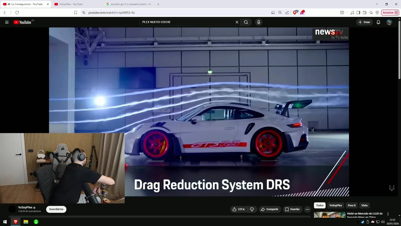Screen dimensions: 401x226
Task: Bookmark this page in the address bar
Action: (76, 13)
